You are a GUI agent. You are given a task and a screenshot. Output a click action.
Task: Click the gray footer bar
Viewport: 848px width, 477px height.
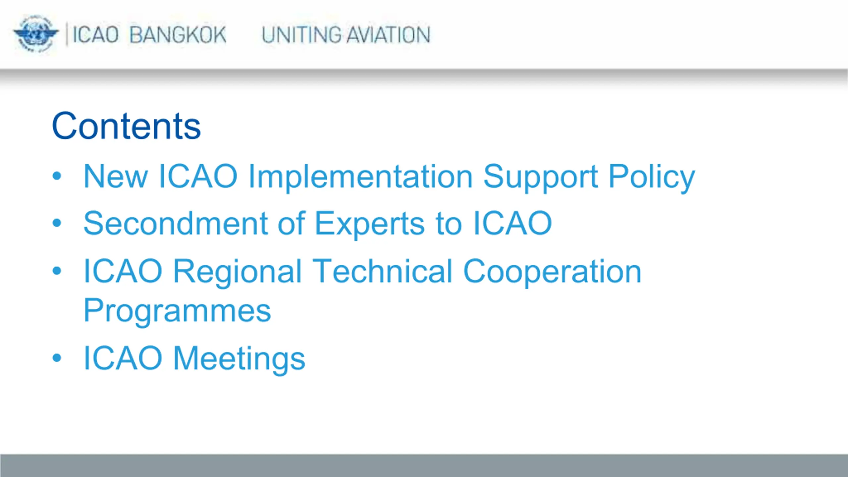coord(424,465)
